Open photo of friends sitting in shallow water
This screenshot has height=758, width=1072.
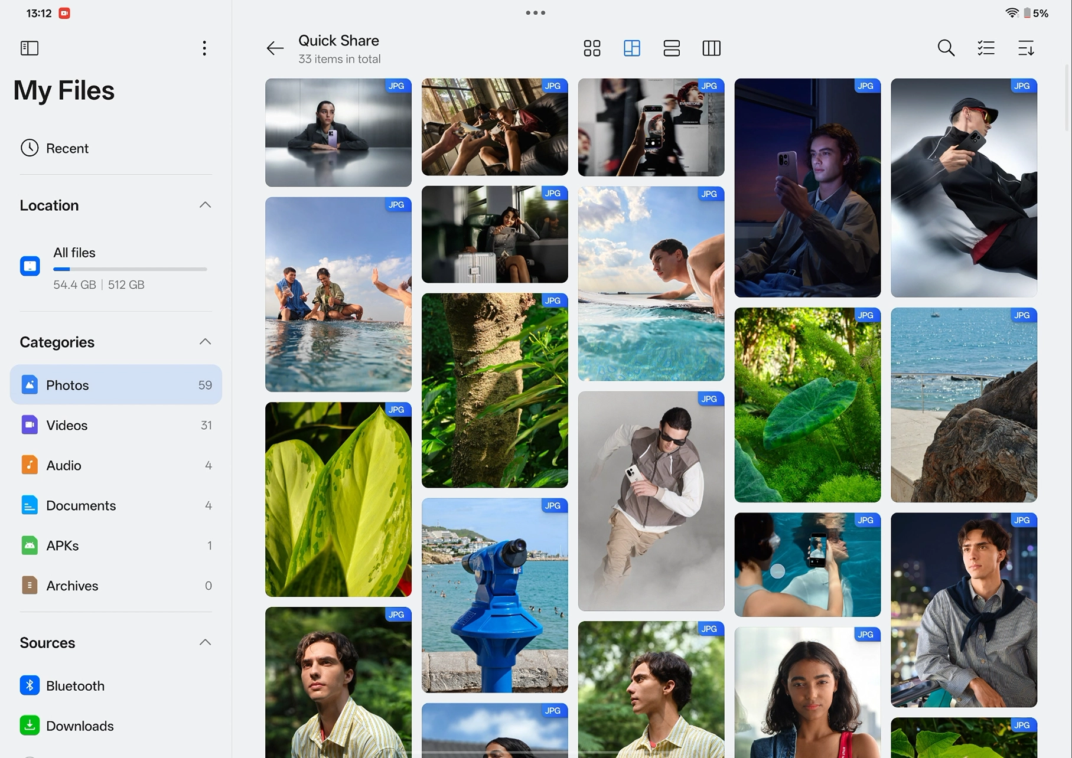click(338, 295)
